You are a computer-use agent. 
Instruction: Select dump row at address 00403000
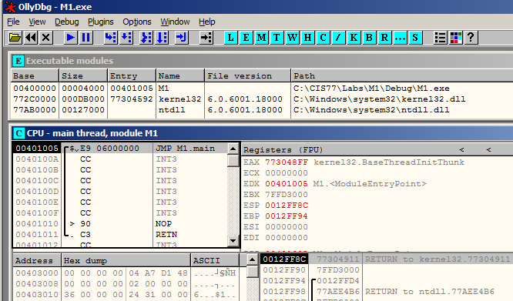coord(126,273)
